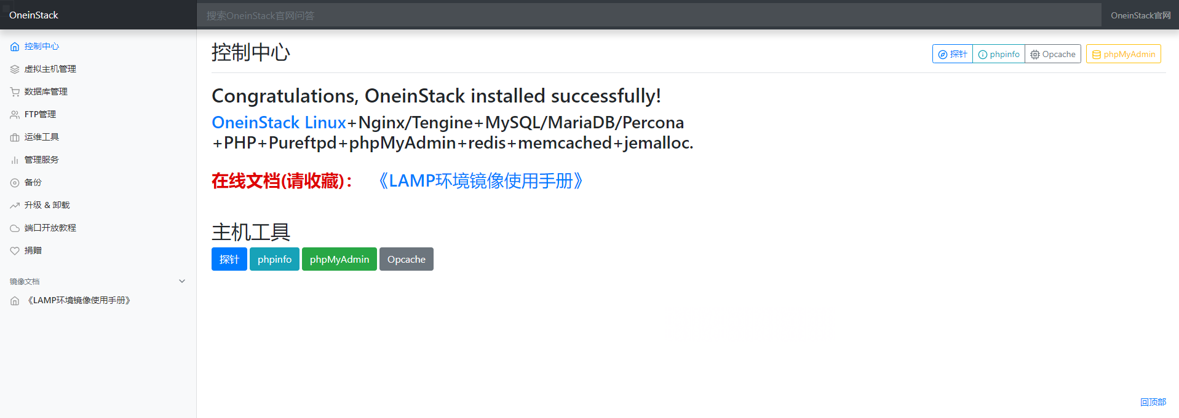Click the users icon beside FTP管理
Viewport: 1179px width, 418px height.
click(15, 115)
